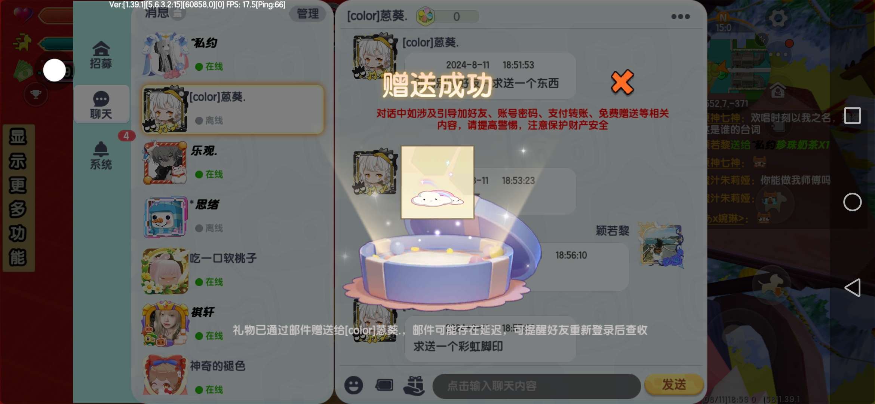Image resolution: width=875 pixels, height=404 pixels.
Task: Close the gift success popup with the orange X
Action: click(622, 82)
